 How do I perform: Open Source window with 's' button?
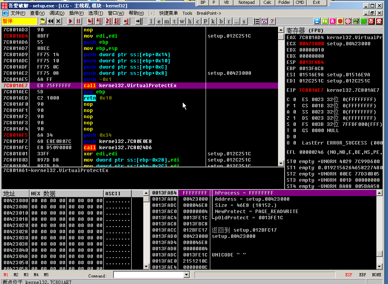244,21
